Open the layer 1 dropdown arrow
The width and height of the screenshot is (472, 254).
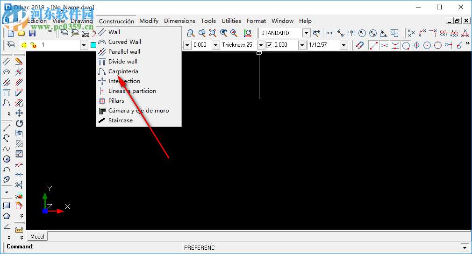[84, 45]
